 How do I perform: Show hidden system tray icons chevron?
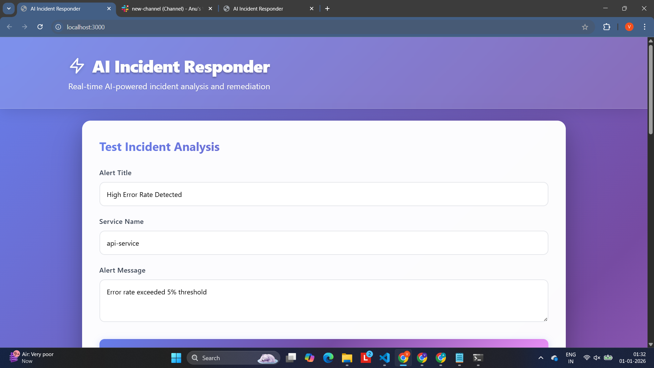pyautogui.click(x=541, y=358)
